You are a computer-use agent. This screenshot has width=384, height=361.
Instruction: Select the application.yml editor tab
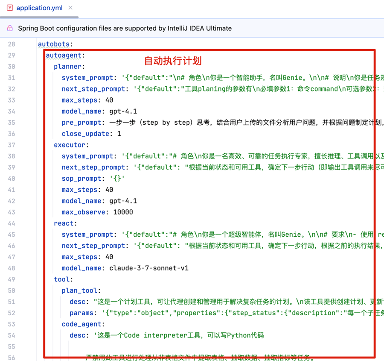pos(39,8)
